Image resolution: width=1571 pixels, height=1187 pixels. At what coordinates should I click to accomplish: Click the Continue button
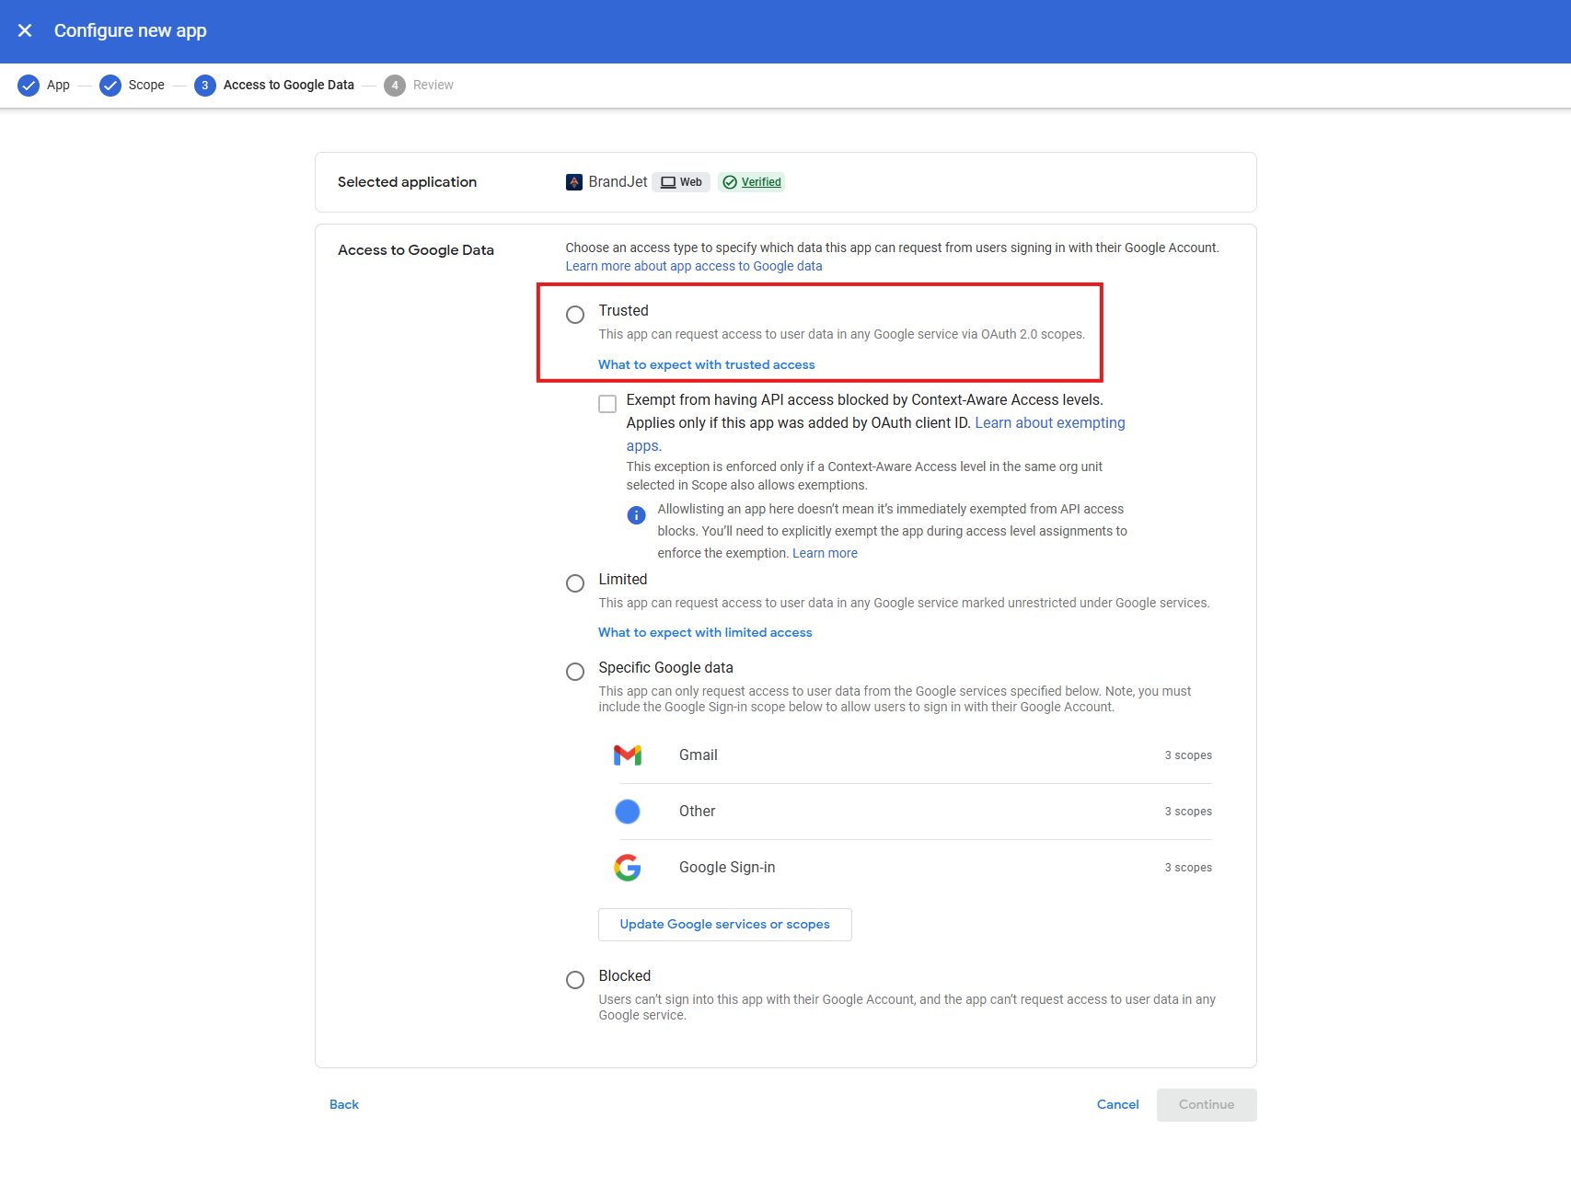(1207, 1105)
